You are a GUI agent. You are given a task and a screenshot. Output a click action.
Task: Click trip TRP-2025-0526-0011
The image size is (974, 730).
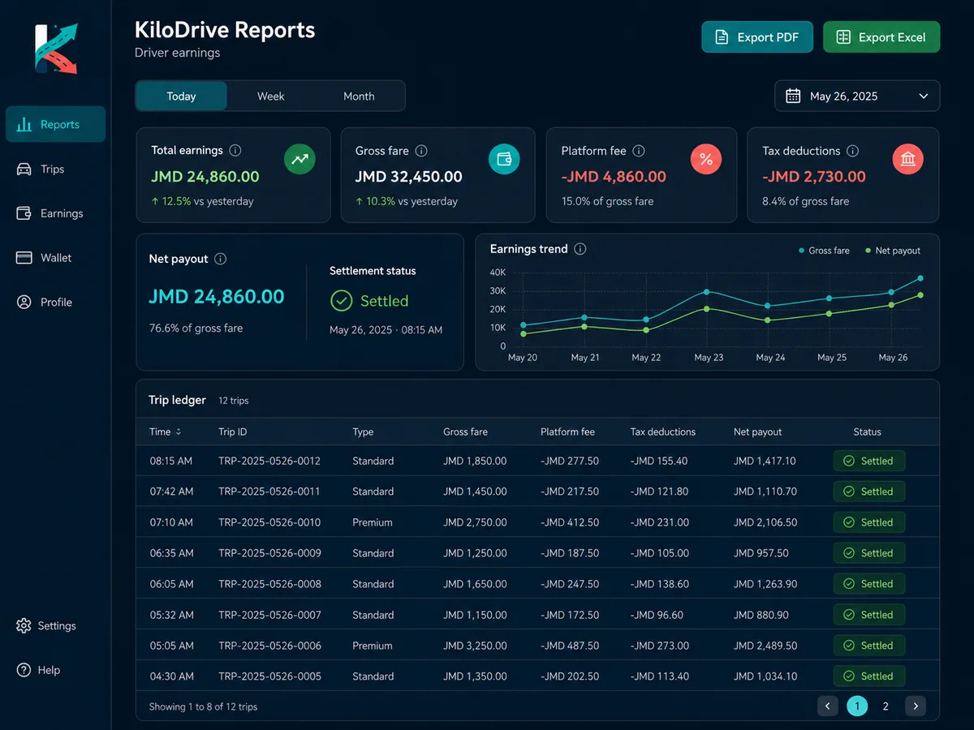(269, 492)
